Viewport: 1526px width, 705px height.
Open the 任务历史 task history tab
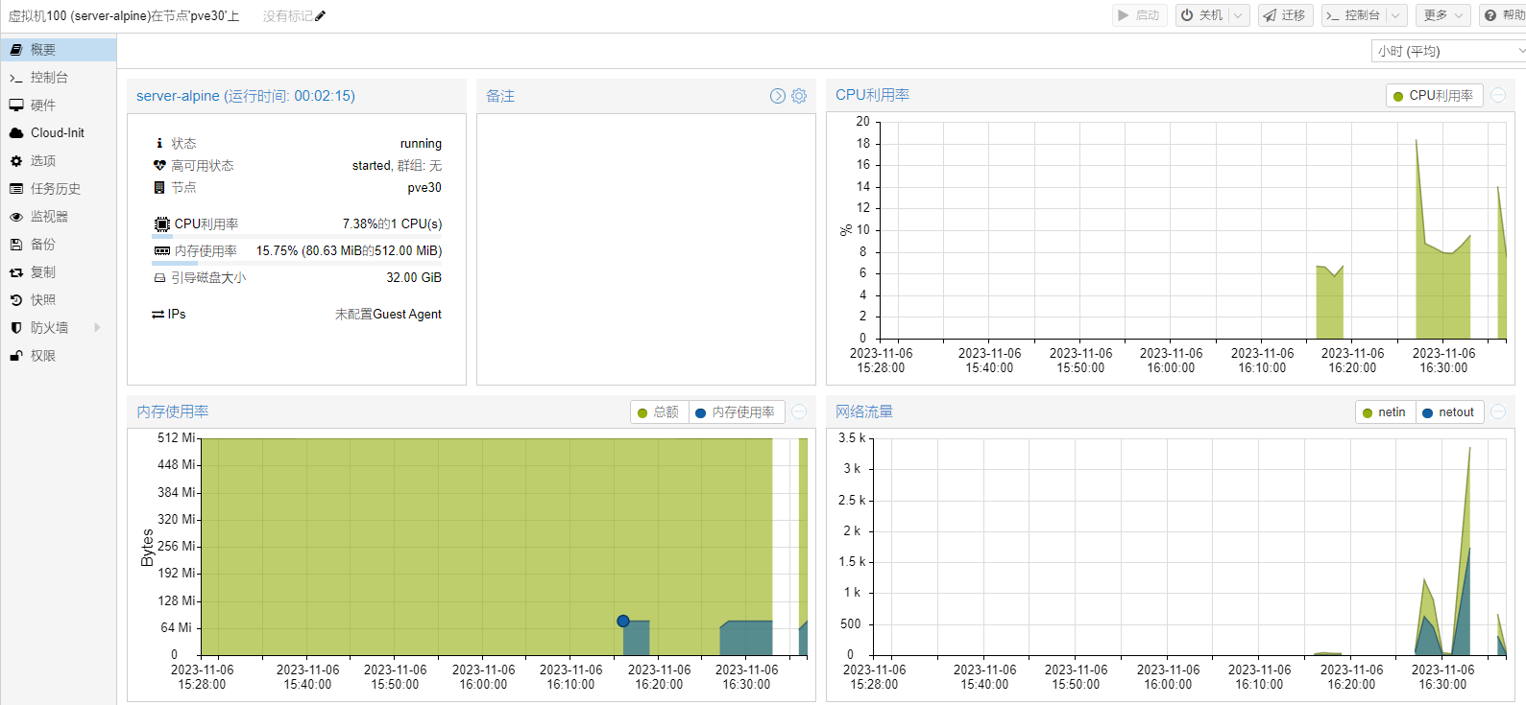coord(59,188)
